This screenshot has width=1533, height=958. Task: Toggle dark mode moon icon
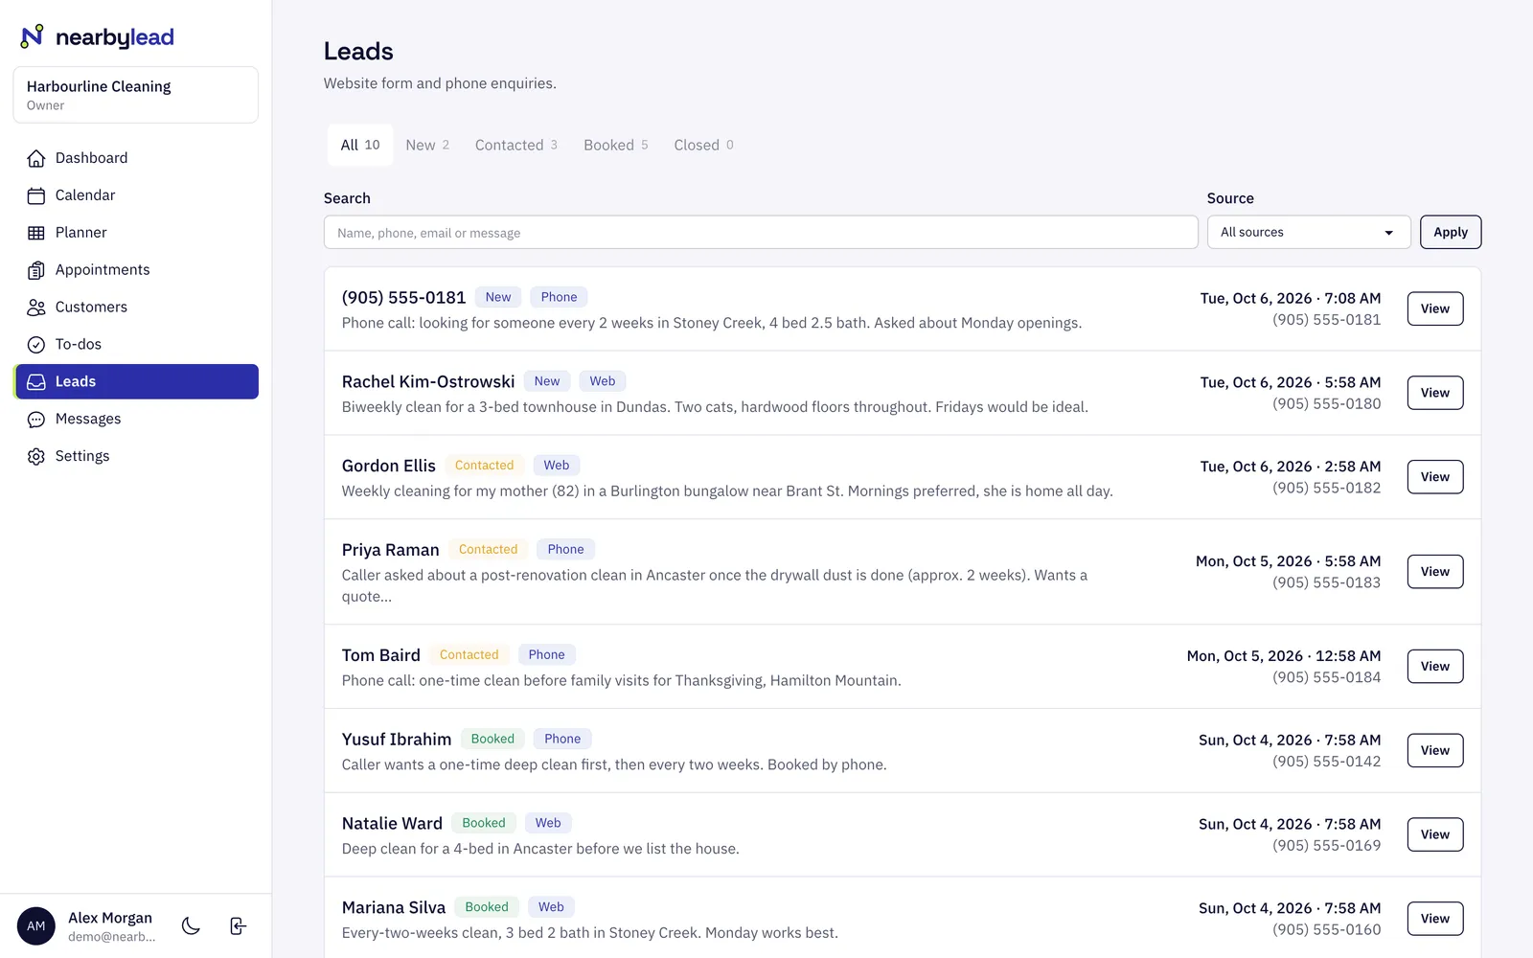click(191, 925)
